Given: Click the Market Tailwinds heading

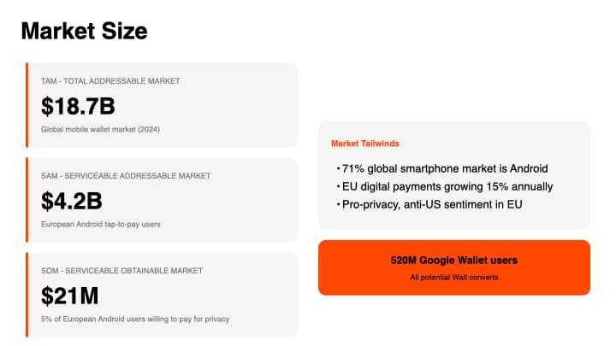Looking at the screenshot, I should 364,144.
